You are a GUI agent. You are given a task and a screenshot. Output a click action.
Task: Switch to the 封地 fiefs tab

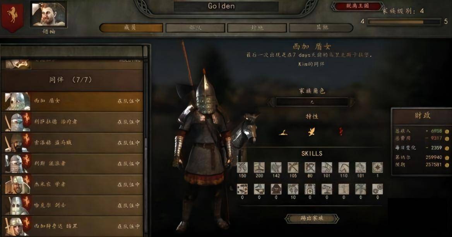(x=257, y=28)
